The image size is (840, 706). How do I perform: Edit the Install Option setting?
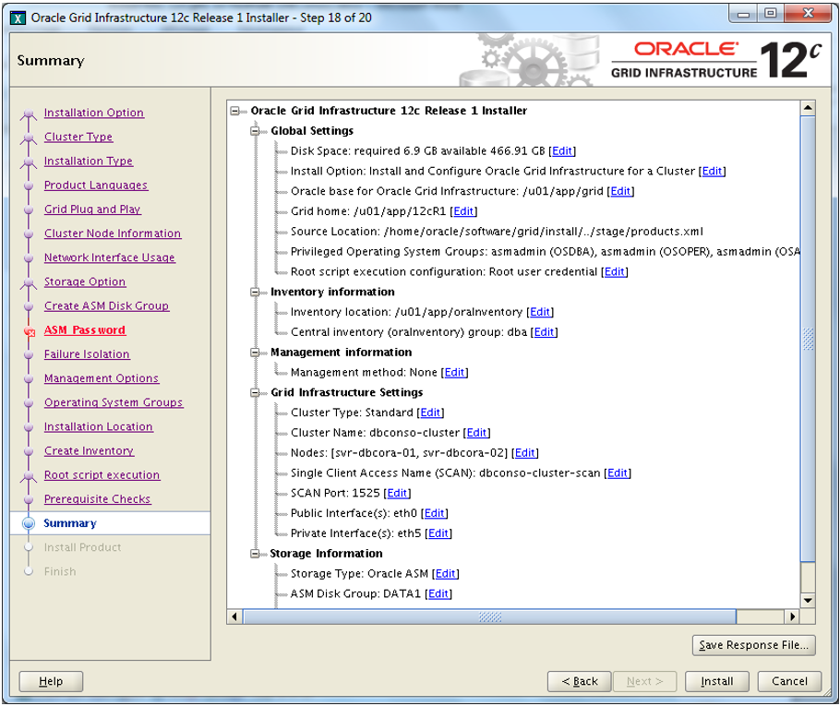[712, 172]
